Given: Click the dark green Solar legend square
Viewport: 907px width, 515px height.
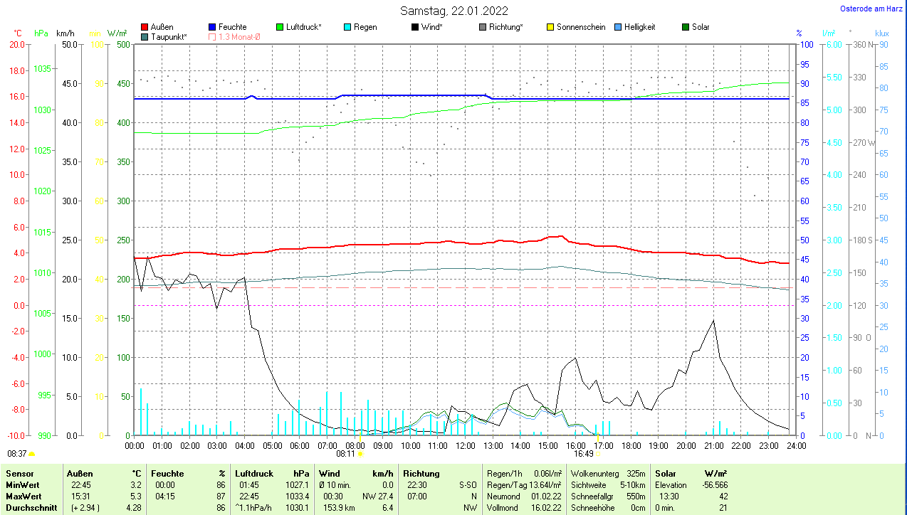Looking at the screenshot, I should click(686, 27).
